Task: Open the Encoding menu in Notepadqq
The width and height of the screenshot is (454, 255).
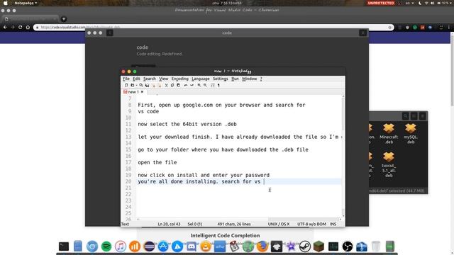Action: coord(179,79)
